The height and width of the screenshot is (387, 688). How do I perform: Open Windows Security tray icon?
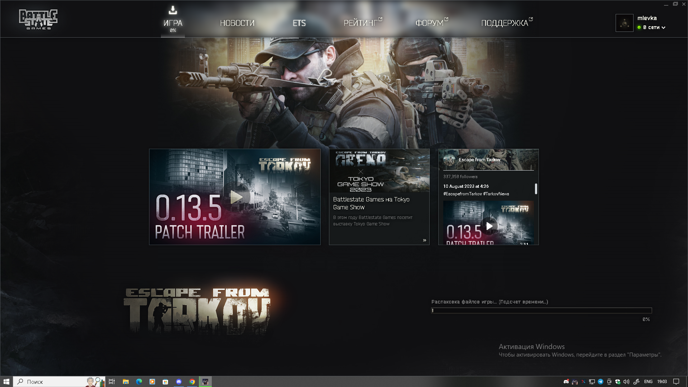618,382
